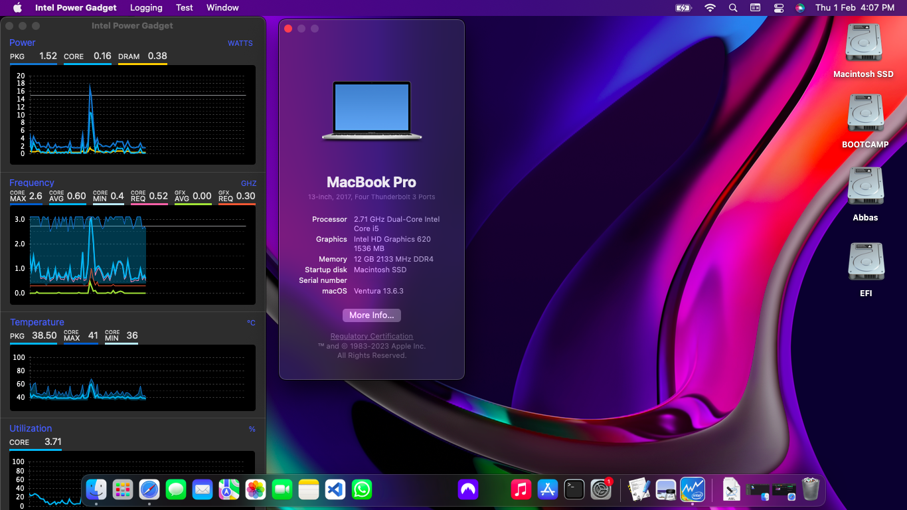Viewport: 907px width, 510px height.
Task: Open Finder from the Dock
Action: [x=96, y=490]
